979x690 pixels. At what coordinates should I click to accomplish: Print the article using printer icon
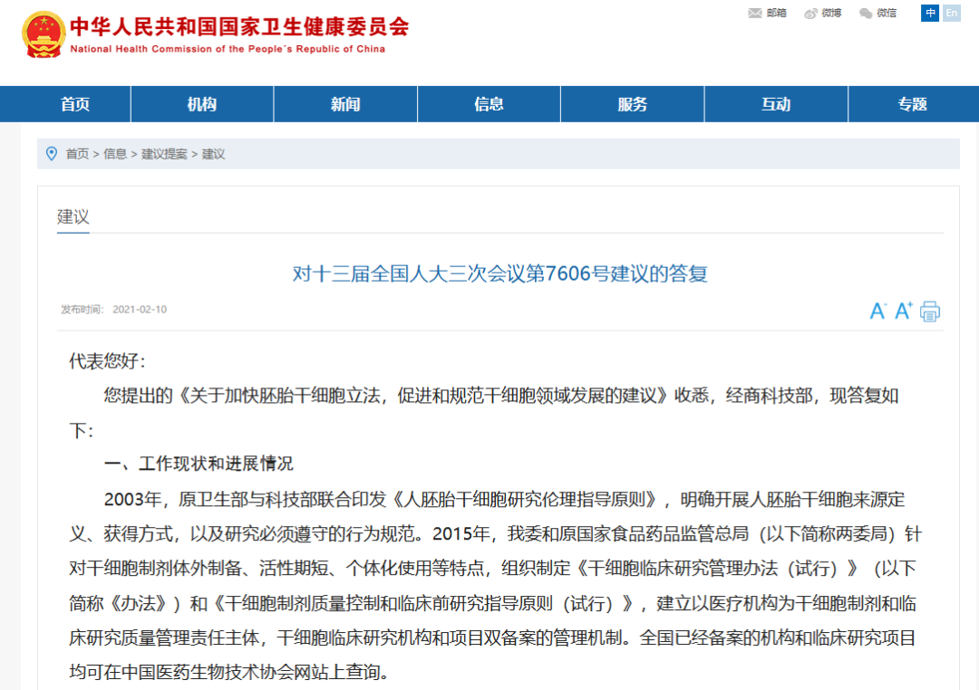[x=930, y=311]
